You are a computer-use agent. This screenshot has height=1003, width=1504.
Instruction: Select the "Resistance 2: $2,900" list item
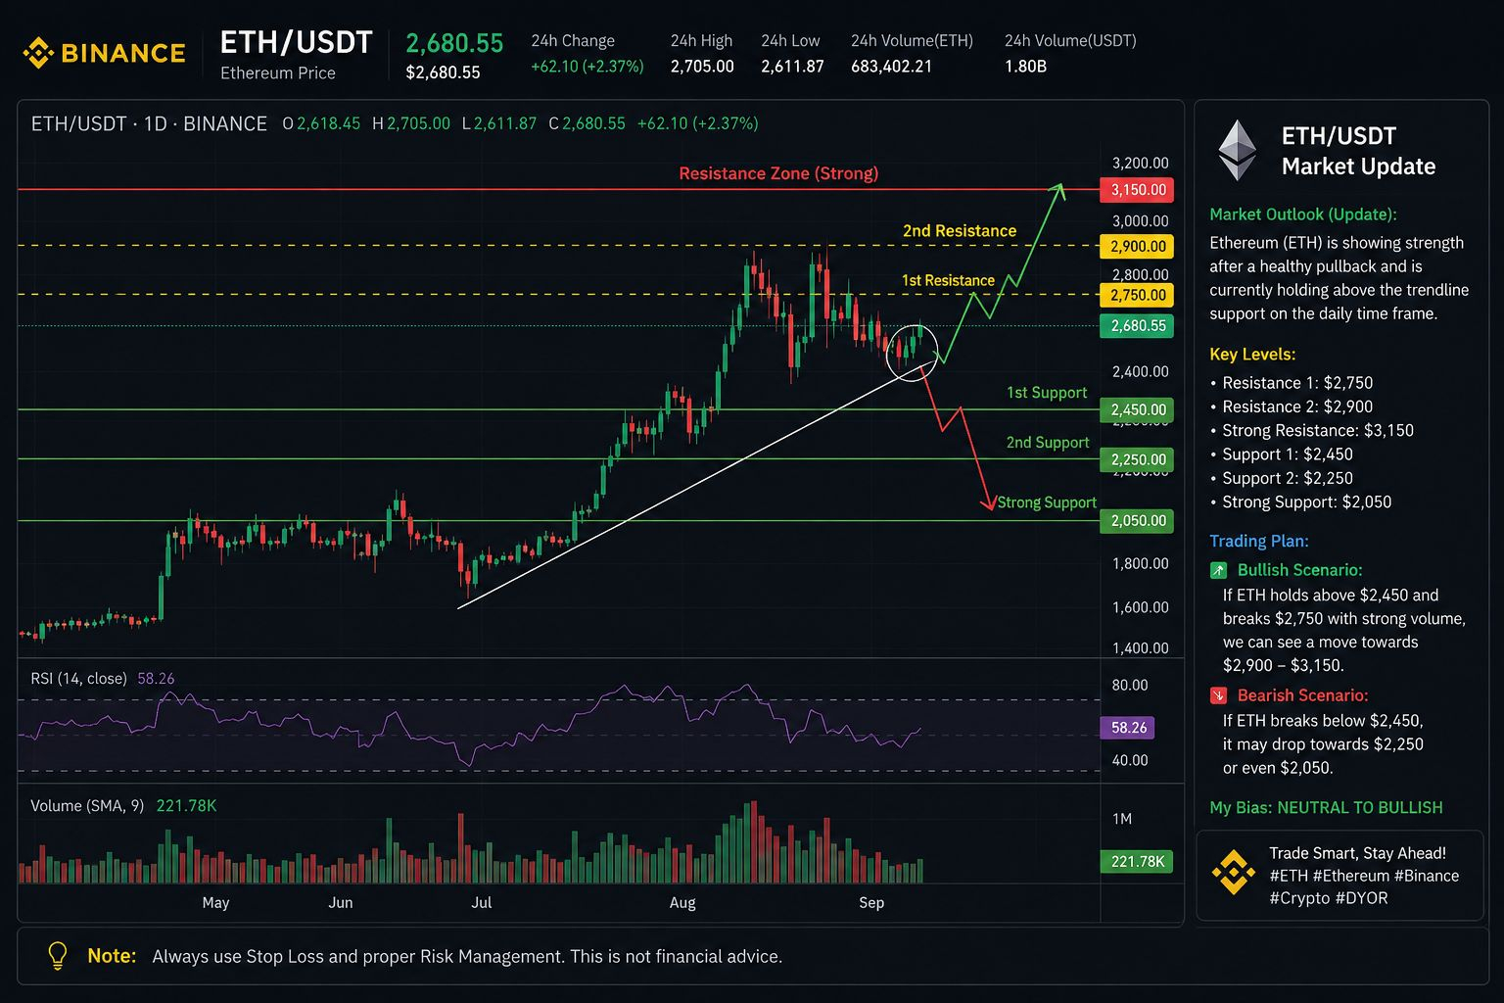[x=1292, y=406]
